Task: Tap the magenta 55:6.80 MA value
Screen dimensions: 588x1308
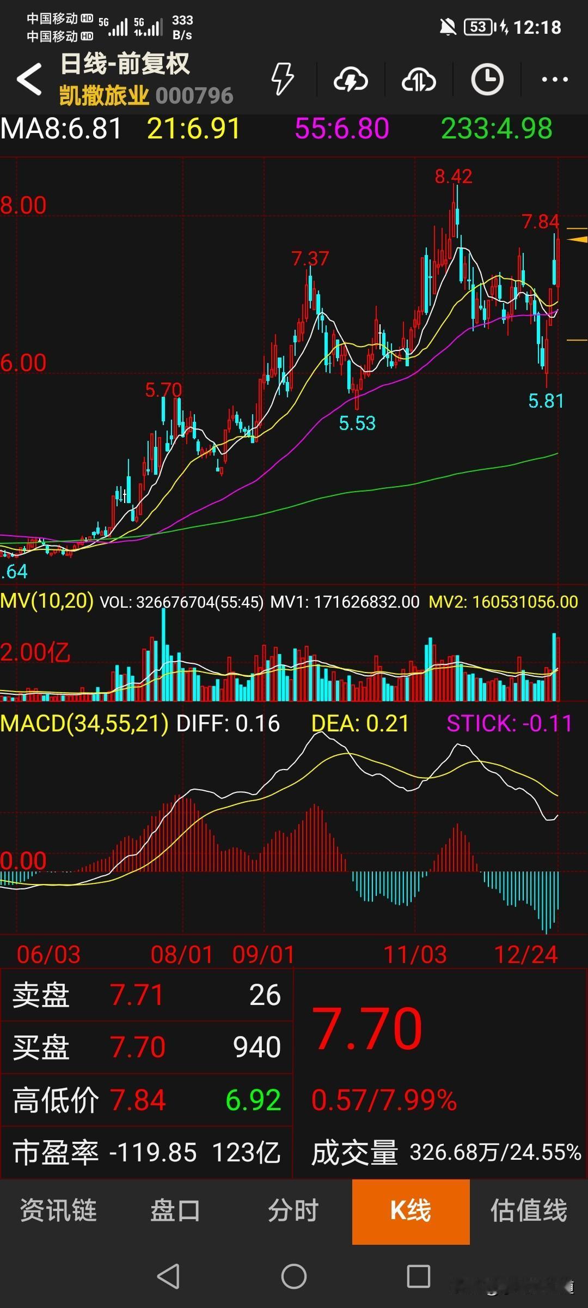Action: (x=342, y=129)
